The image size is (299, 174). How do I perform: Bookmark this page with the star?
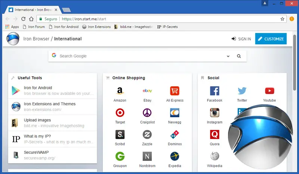[282, 19]
